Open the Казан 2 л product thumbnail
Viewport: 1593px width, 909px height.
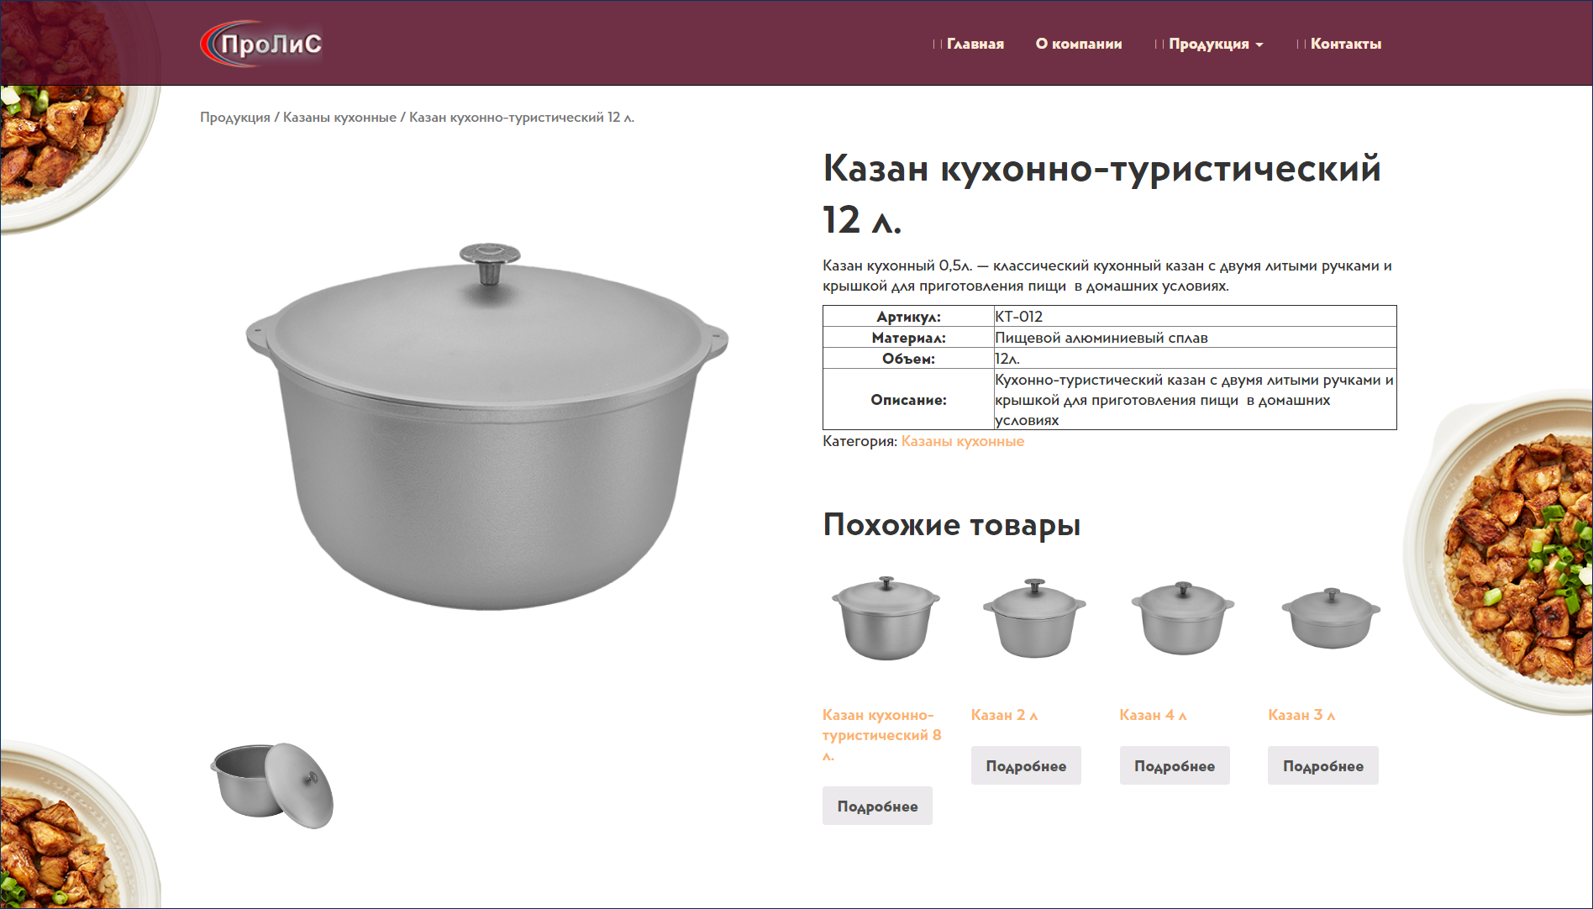pyautogui.click(x=1034, y=618)
